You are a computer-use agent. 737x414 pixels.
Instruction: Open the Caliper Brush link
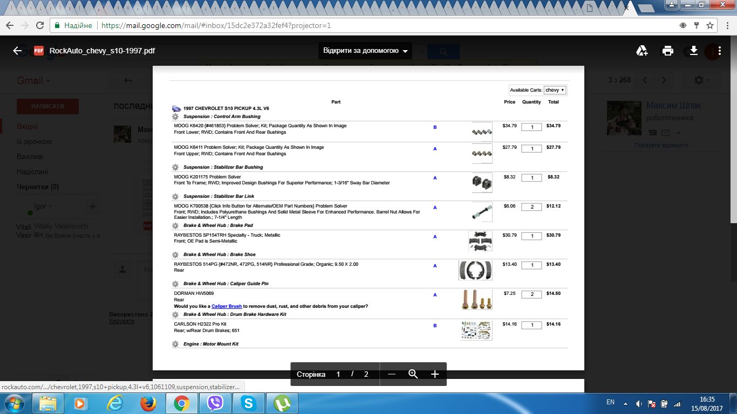tap(227, 306)
